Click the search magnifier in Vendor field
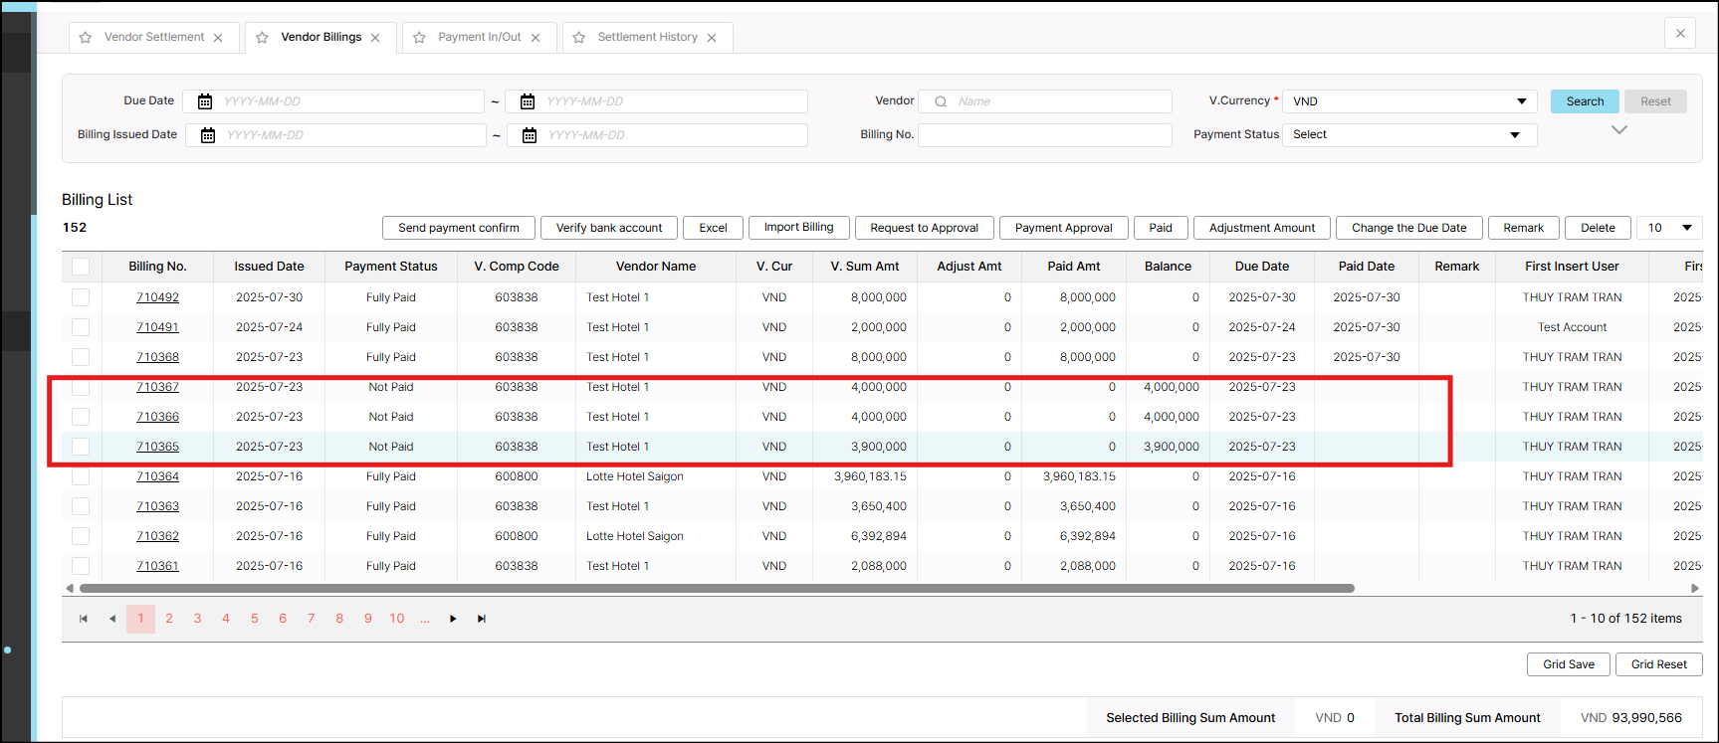This screenshot has width=1719, height=743. point(941,101)
